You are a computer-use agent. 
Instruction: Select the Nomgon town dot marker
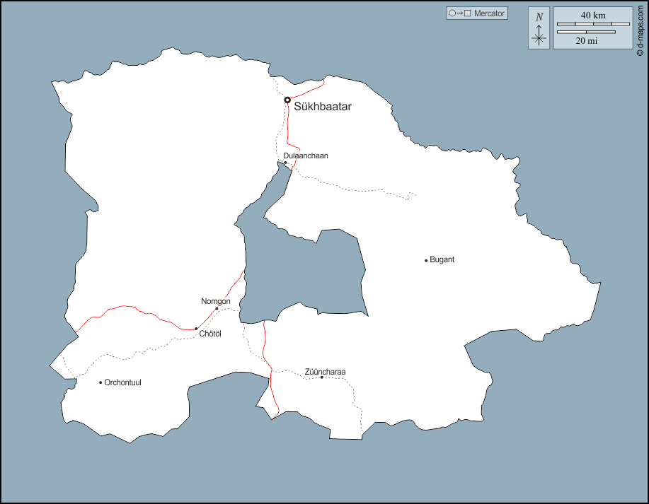[x=217, y=308]
